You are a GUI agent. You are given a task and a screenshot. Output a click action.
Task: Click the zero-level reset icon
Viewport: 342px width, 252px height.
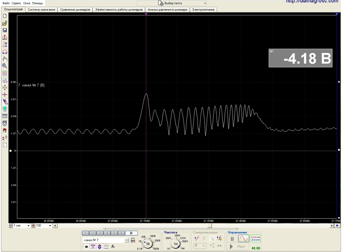pyautogui.click(x=5, y=138)
